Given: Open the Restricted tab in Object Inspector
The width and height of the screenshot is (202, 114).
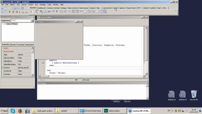Looking at the screenshot, I should tap(29, 45).
